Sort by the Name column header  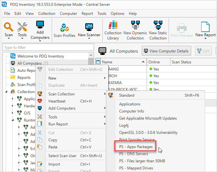point(123,62)
